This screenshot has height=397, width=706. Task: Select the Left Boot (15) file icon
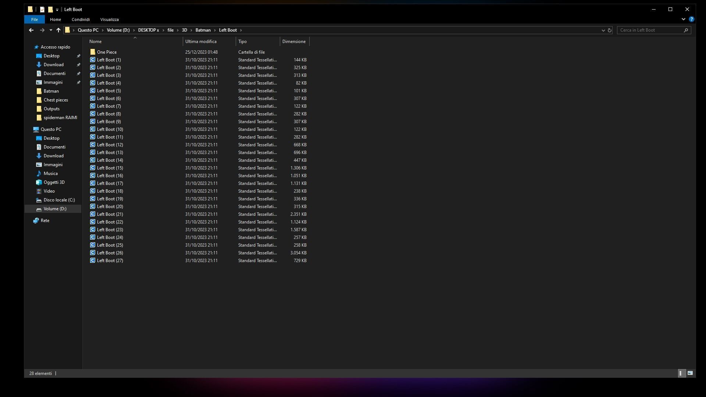coord(93,168)
